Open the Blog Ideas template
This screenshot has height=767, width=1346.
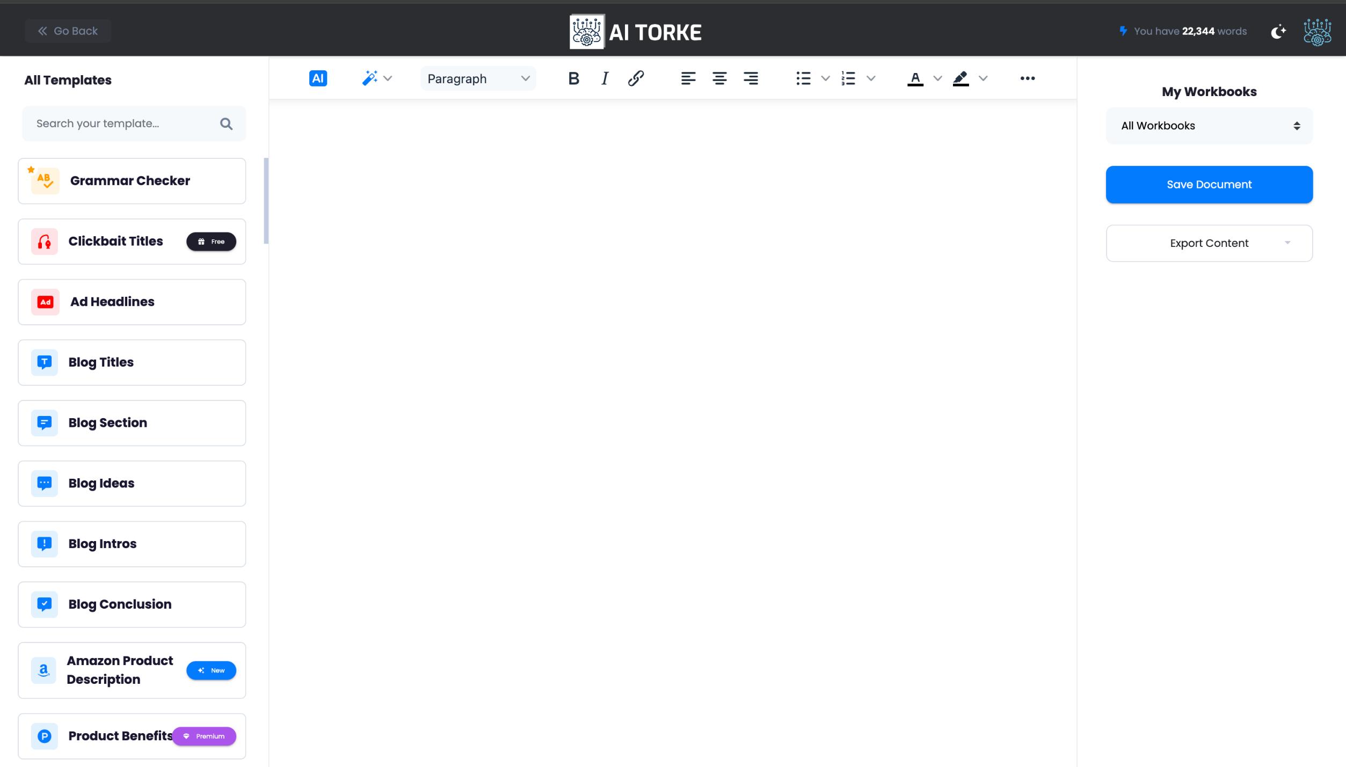pyautogui.click(x=132, y=483)
